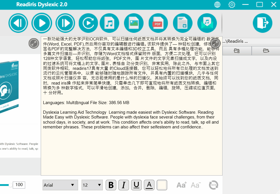Export document as PDF
Image resolution: width=280 pixels, height=194 pixels.
(x=158, y=23)
